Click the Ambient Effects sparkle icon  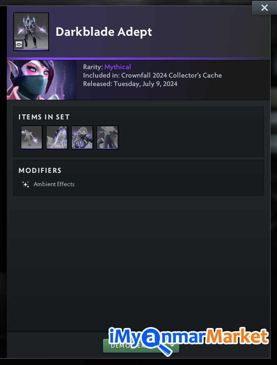[26, 185]
